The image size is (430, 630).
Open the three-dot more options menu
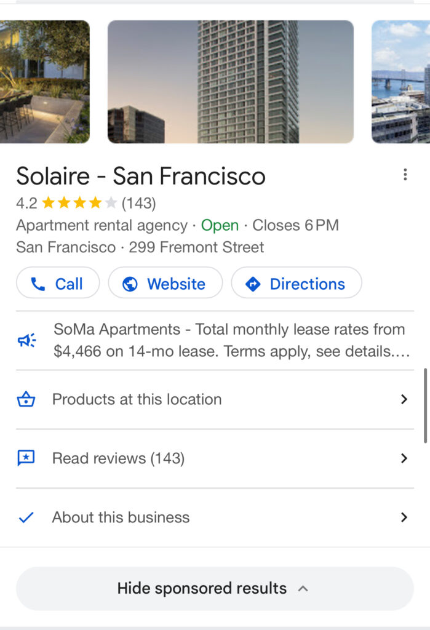pyautogui.click(x=405, y=175)
